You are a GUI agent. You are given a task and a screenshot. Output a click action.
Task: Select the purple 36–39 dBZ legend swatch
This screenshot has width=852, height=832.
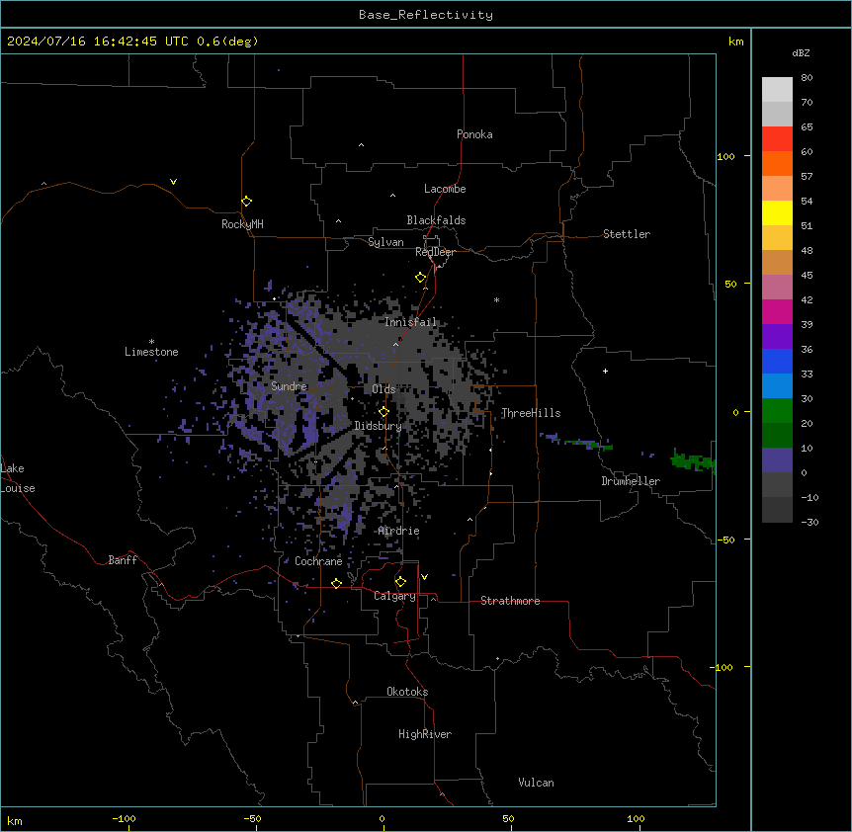[777, 337]
